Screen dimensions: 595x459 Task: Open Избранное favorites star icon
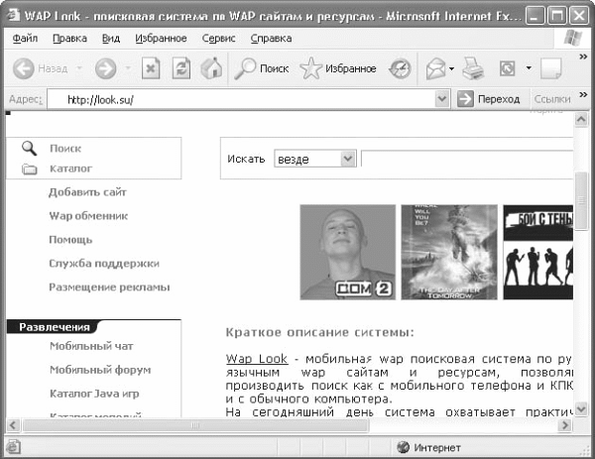(310, 68)
